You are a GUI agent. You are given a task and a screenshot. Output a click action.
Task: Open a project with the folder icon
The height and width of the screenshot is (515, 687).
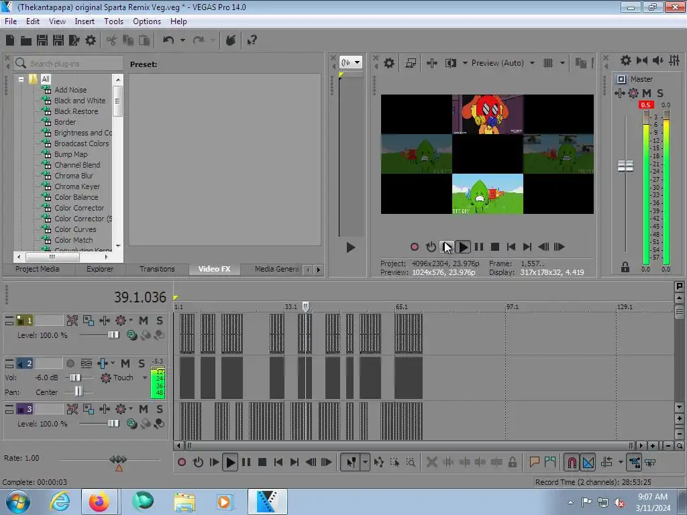[x=26, y=41]
